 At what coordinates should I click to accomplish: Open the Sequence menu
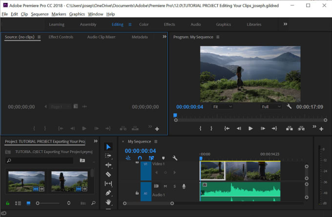pyautogui.click(x=40, y=14)
